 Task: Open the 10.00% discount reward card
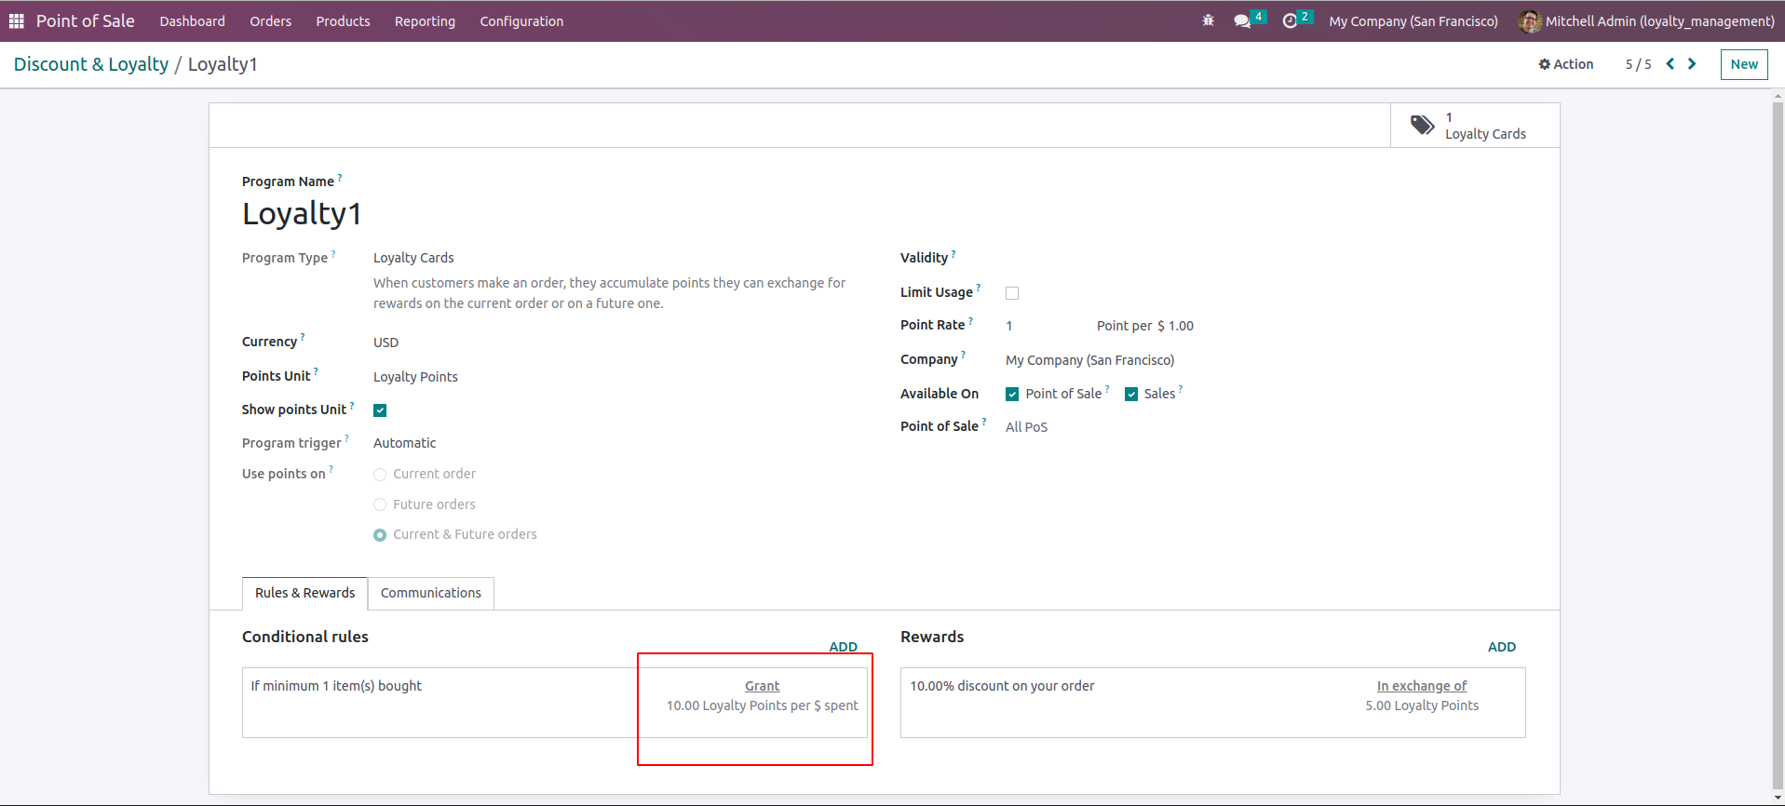[x=1212, y=703]
